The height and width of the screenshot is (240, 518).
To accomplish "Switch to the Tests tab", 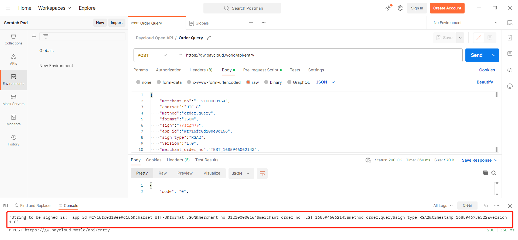I will [295, 70].
